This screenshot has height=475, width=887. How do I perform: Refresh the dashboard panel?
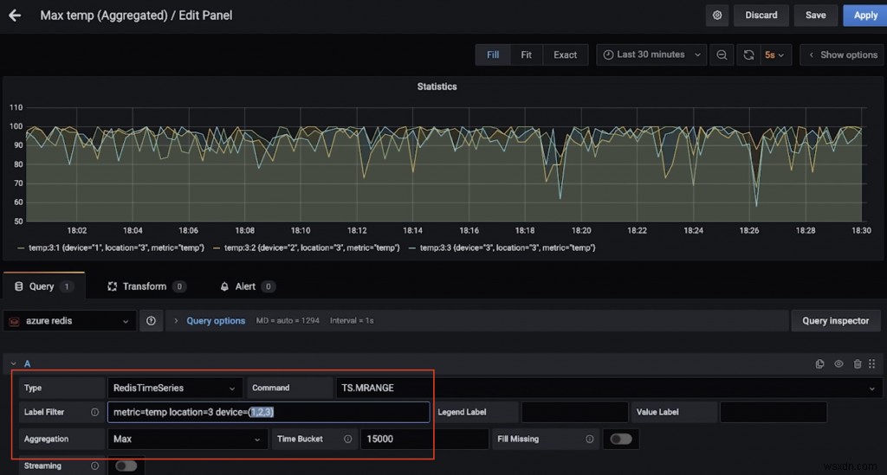point(748,55)
